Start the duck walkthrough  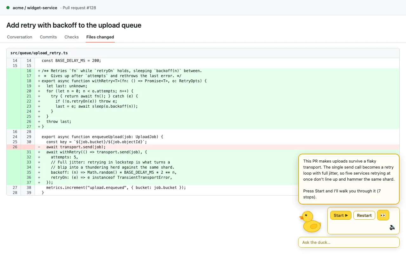(x=341, y=215)
